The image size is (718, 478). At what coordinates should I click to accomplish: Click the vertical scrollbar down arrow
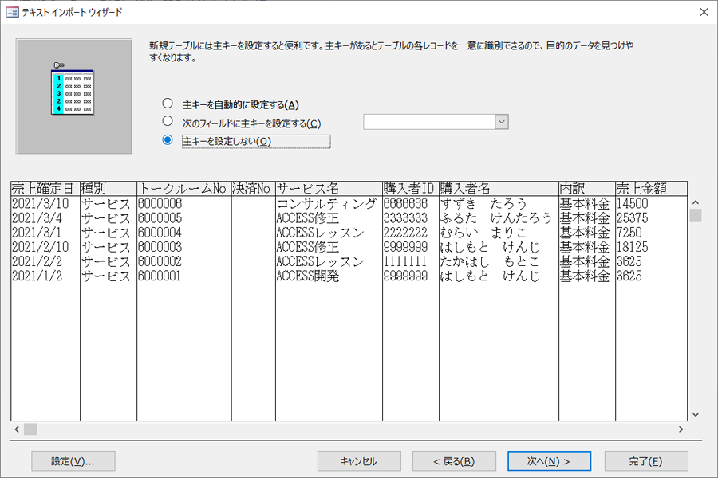695,414
